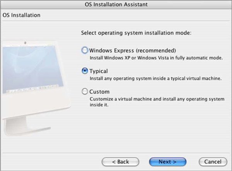Screen dimensions: 232x171
Task: Click the Custom option label text
Action: [99, 92]
